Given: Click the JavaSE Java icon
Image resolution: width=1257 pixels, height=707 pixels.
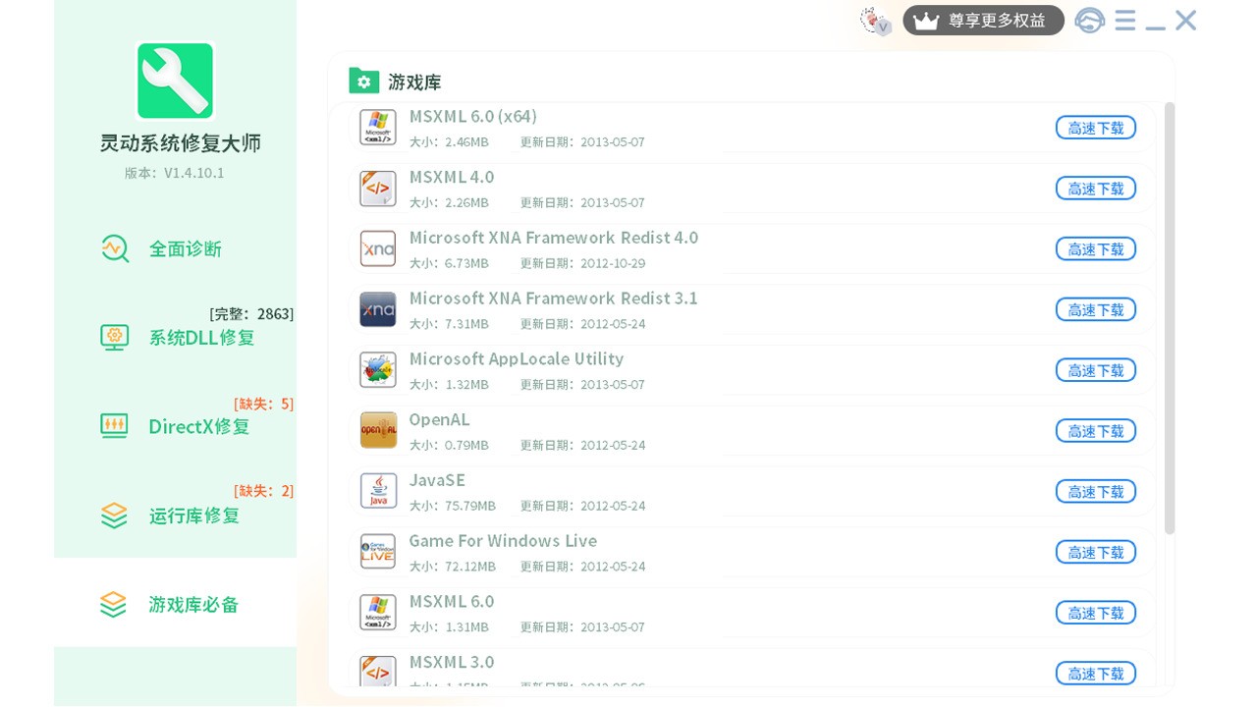Looking at the screenshot, I should pyautogui.click(x=378, y=491).
